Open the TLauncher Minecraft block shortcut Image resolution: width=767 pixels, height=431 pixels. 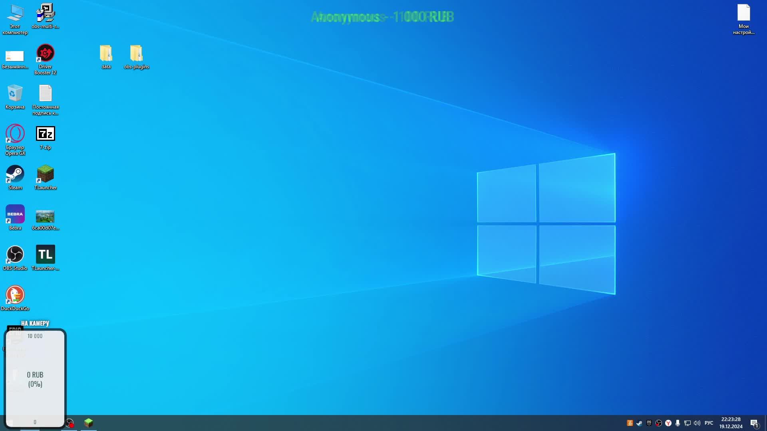45,174
